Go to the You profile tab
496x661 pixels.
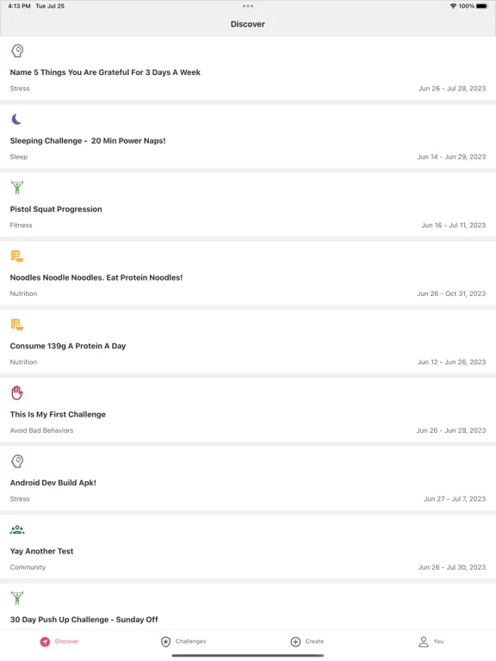431,641
